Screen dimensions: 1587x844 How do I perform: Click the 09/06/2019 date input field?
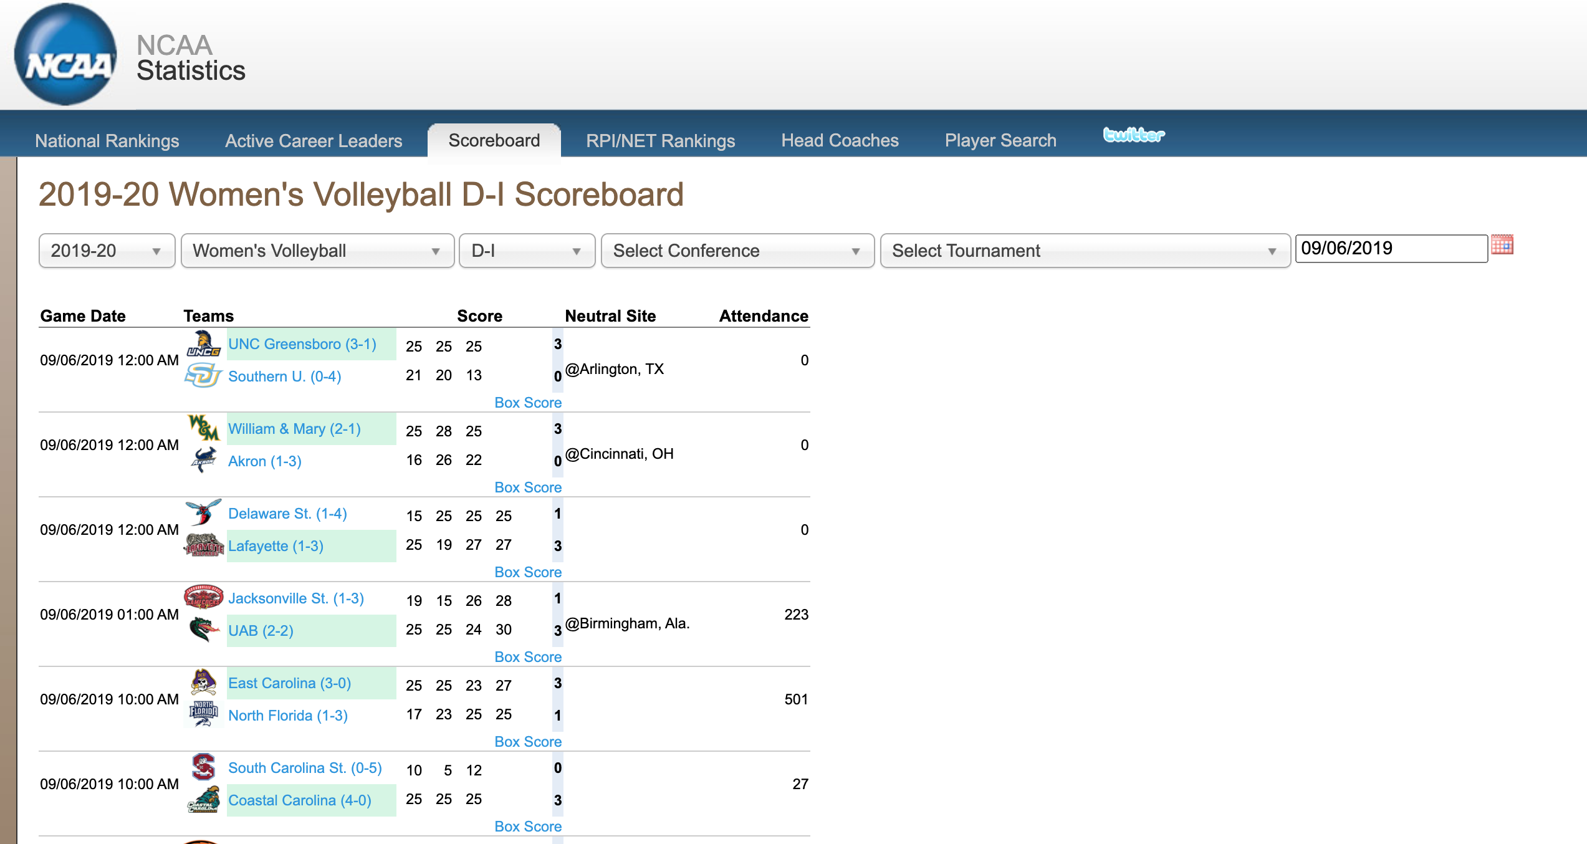tap(1391, 249)
